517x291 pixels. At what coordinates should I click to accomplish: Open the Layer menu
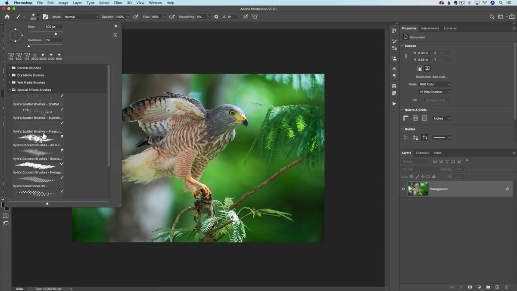pyautogui.click(x=77, y=3)
